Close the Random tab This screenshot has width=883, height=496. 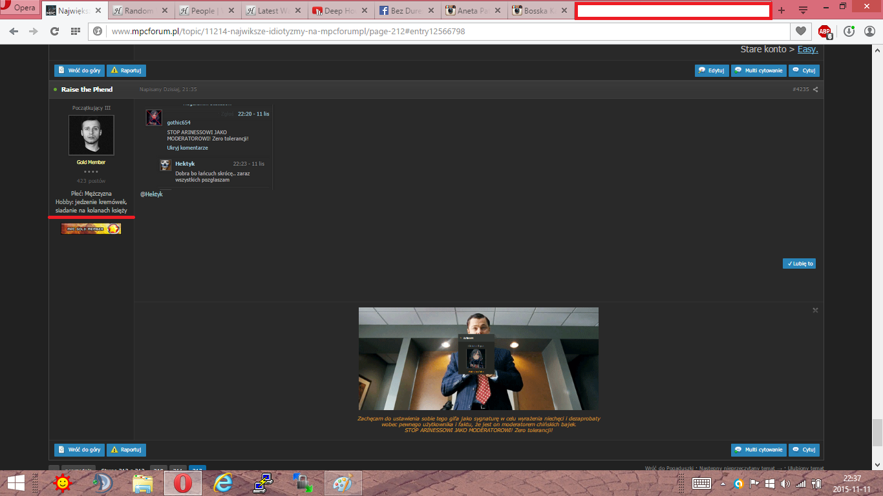coord(164,11)
